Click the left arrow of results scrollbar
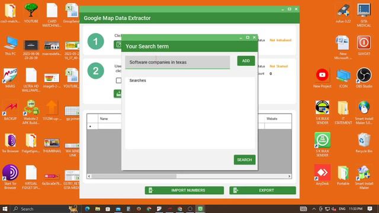379x213 pixels. pos(89,176)
